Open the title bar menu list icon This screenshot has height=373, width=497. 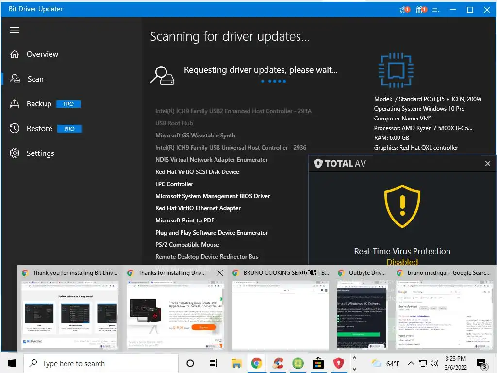pyautogui.click(x=436, y=10)
